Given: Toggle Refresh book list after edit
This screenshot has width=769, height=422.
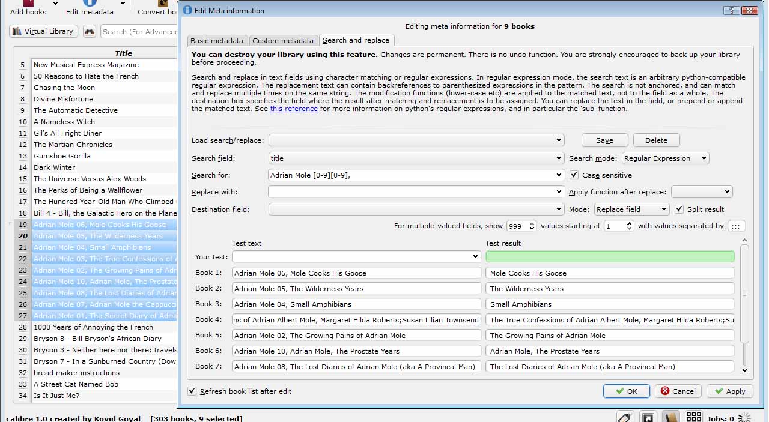Looking at the screenshot, I should click(192, 391).
